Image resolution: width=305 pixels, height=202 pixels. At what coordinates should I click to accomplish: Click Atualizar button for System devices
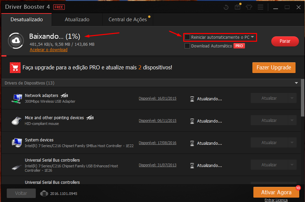click(269, 143)
